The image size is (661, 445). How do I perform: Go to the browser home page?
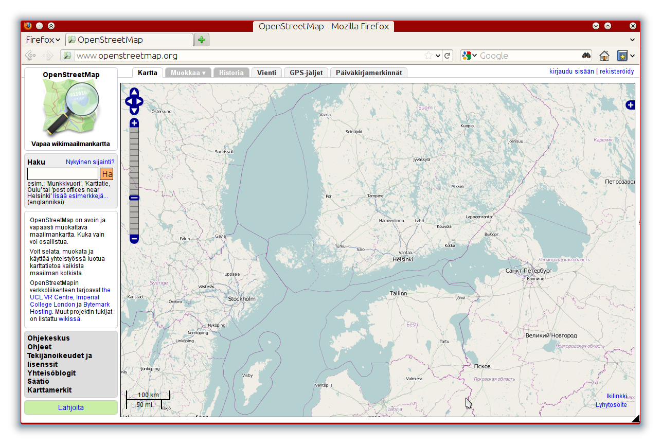[x=604, y=56]
